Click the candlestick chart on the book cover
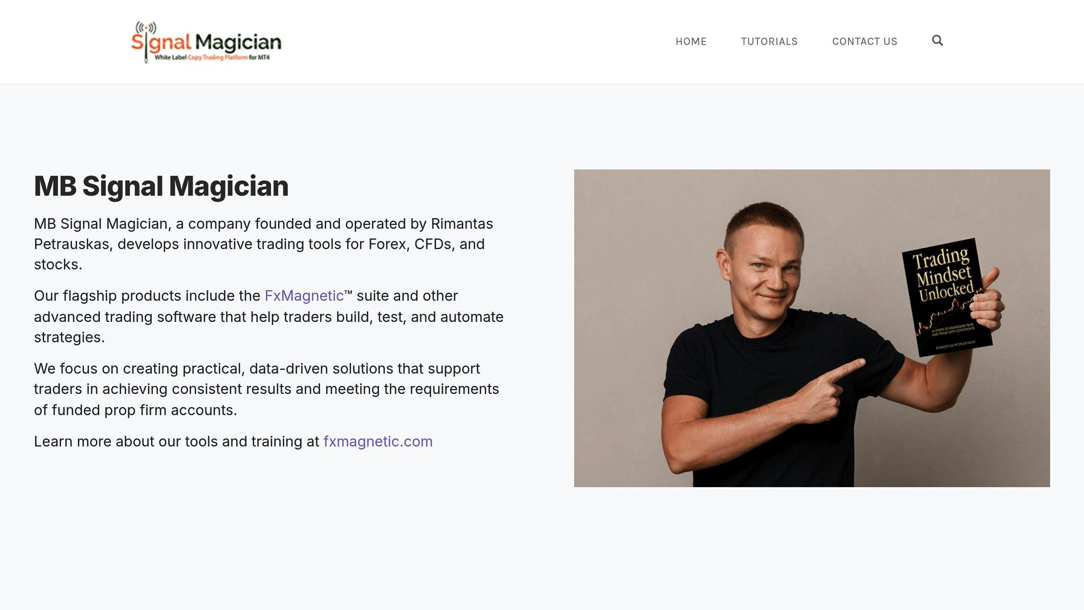Screen dimensions: 1084x610 [x=947, y=315]
